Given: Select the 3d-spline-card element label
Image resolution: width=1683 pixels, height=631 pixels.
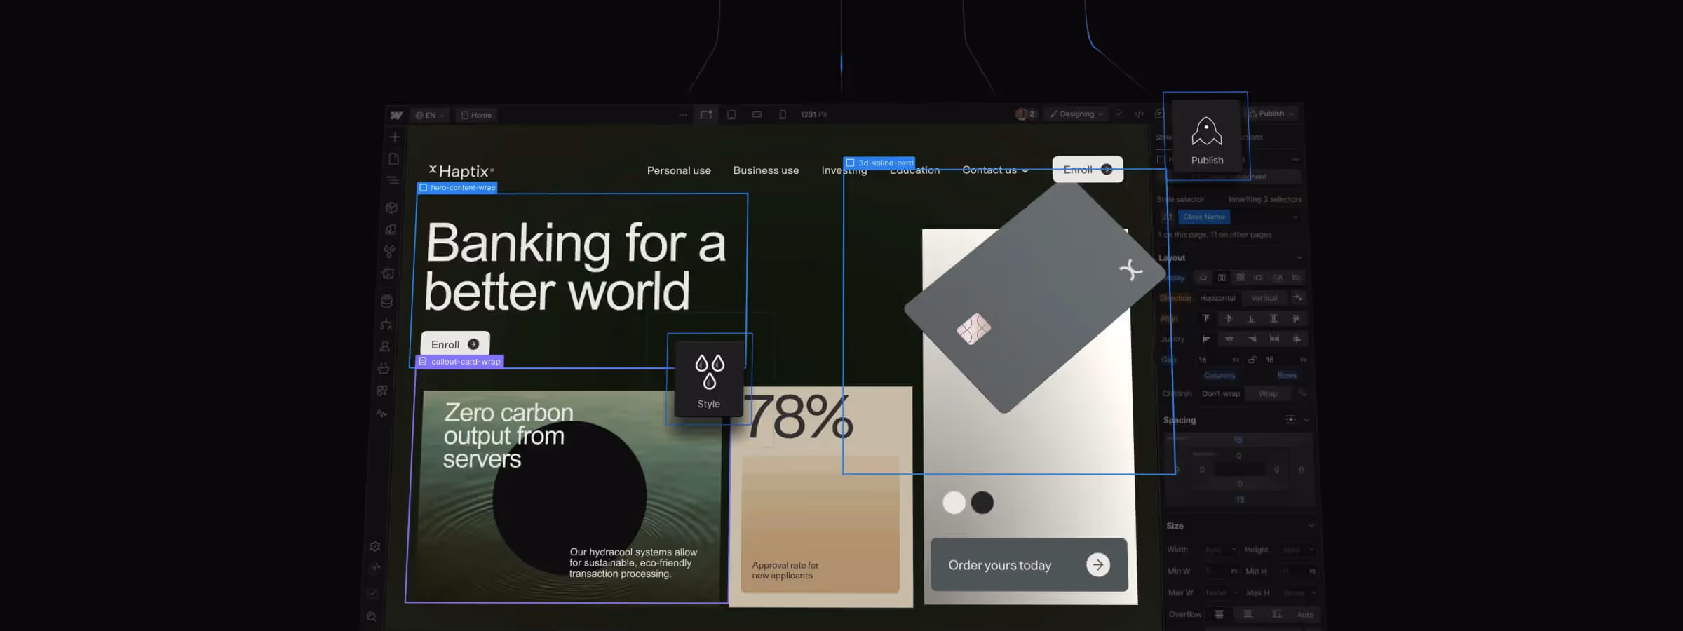Looking at the screenshot, I should (879, 163).
